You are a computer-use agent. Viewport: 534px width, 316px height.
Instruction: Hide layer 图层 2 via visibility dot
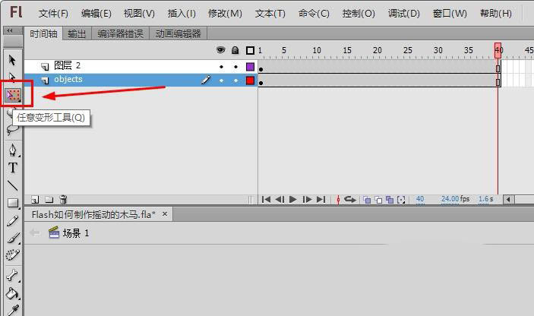[x=221, y=67]
